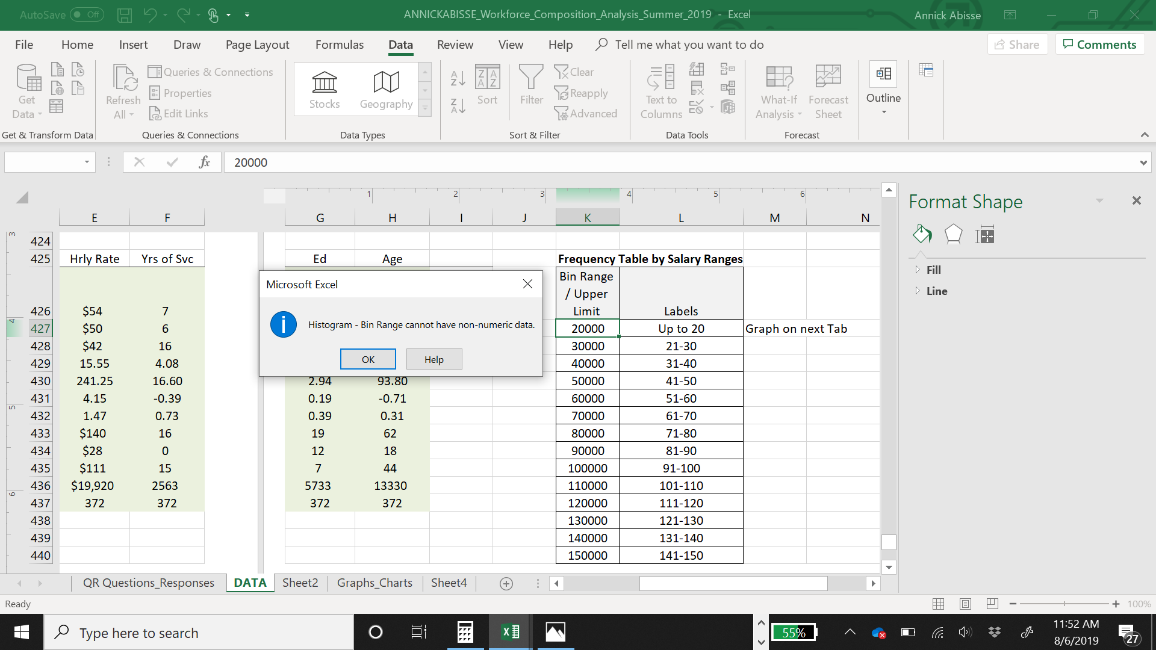Click Sort A to Z icon

(458, 78)
